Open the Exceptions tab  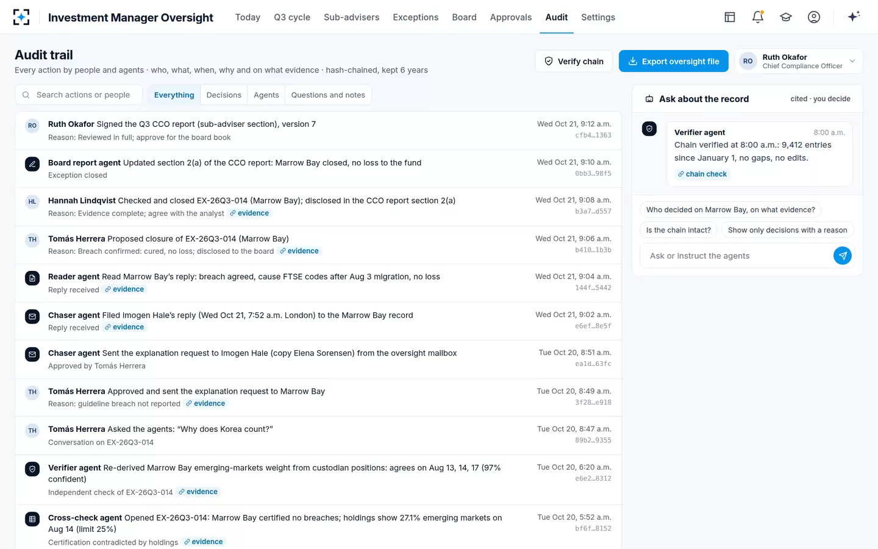click(x=415, y=17)
